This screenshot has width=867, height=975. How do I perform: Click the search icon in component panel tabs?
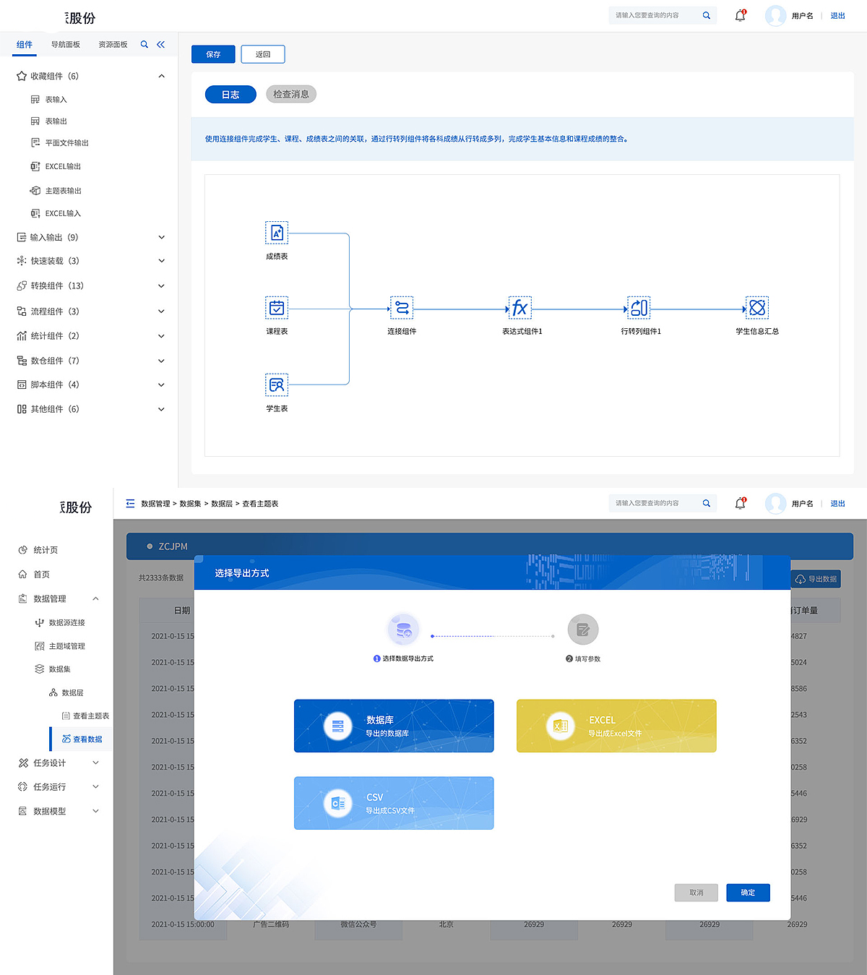point(144,45)
